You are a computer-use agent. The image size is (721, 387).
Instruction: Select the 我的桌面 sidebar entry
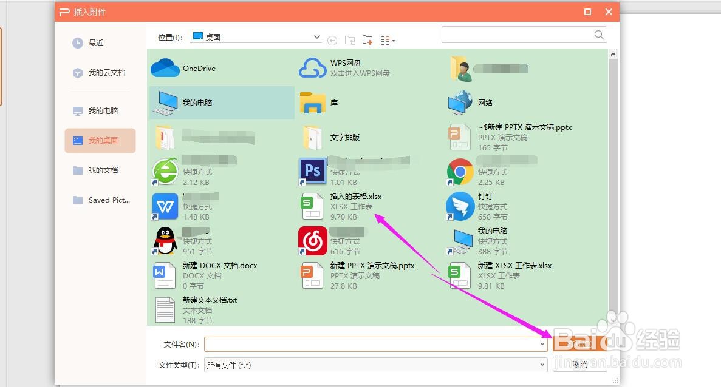(100, 140)
